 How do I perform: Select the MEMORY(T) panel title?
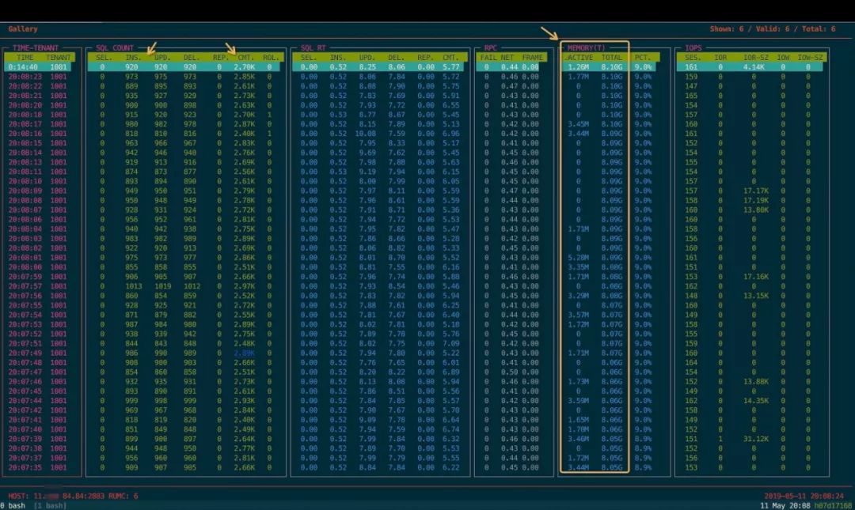586,48
